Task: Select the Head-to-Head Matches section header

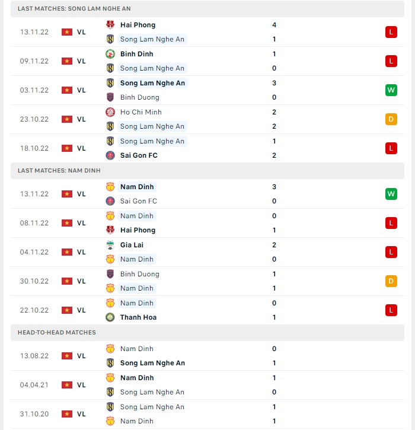Action: click(x=207, y=333)
